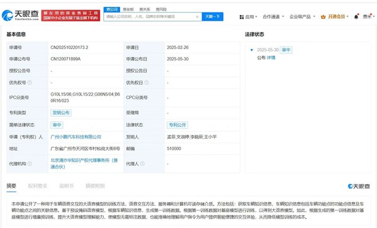
Task: Click the help icon beside 代理机构
Action: [30, 163]
